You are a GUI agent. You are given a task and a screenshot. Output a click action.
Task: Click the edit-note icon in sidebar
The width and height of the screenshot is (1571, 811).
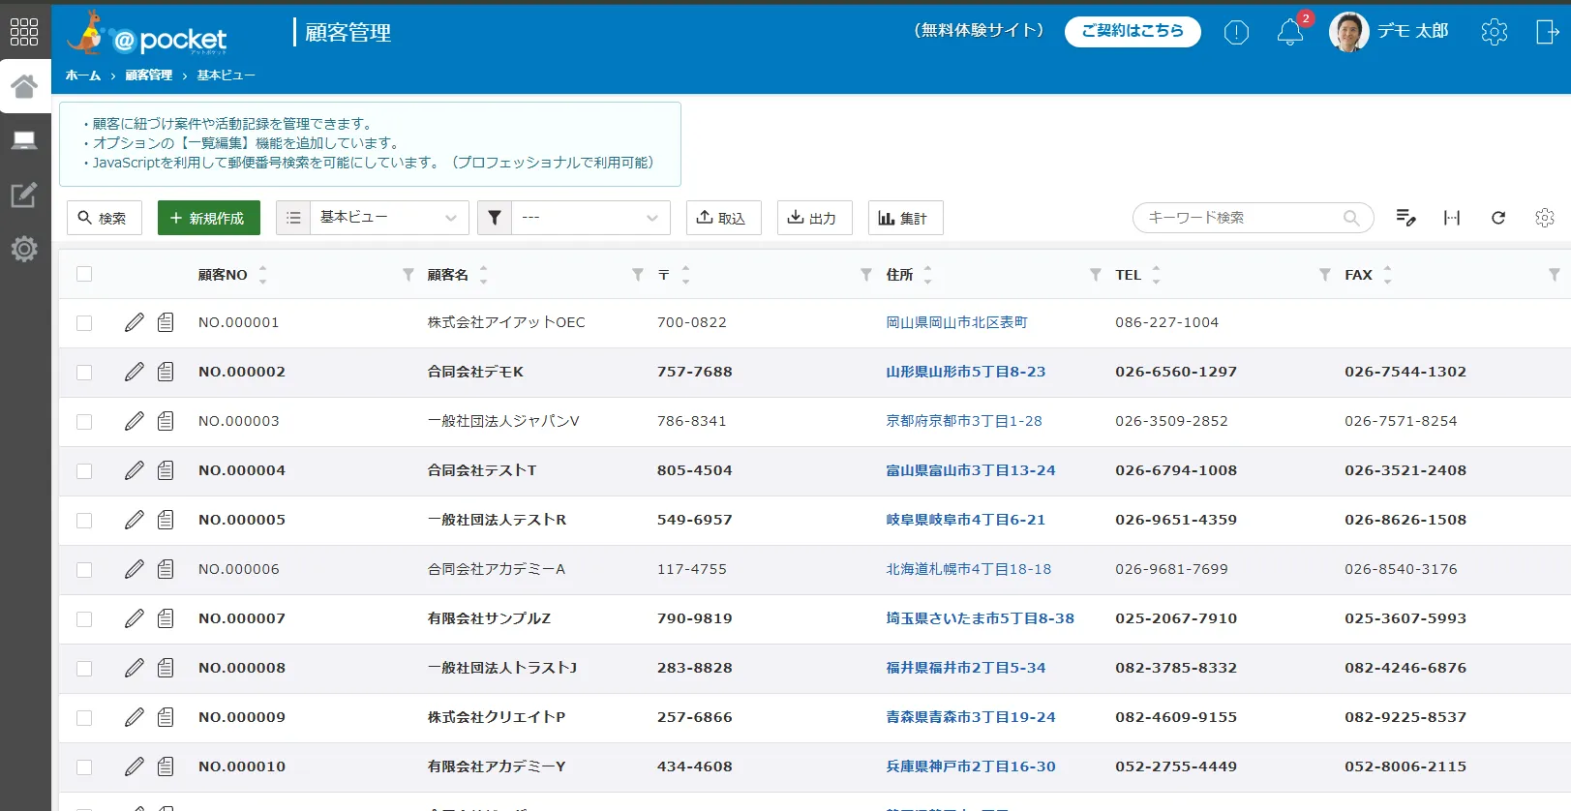tap(24, 195)
